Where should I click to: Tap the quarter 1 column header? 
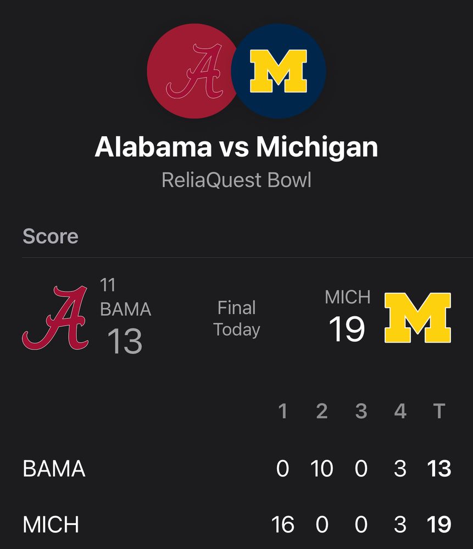tap(283, 411)
